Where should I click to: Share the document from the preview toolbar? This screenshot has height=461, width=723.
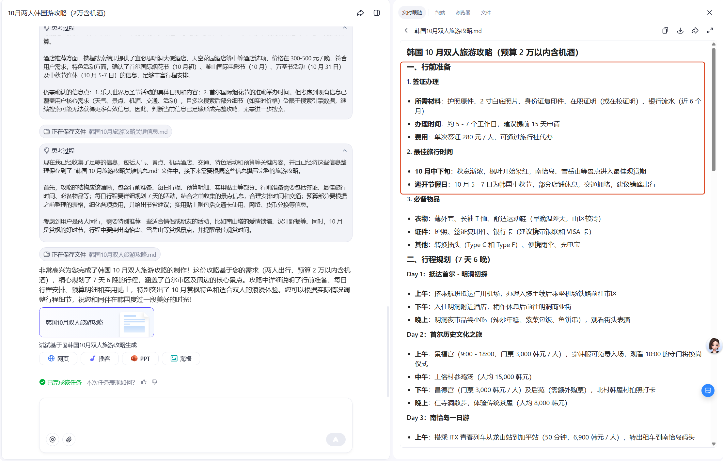pos(695,31)
